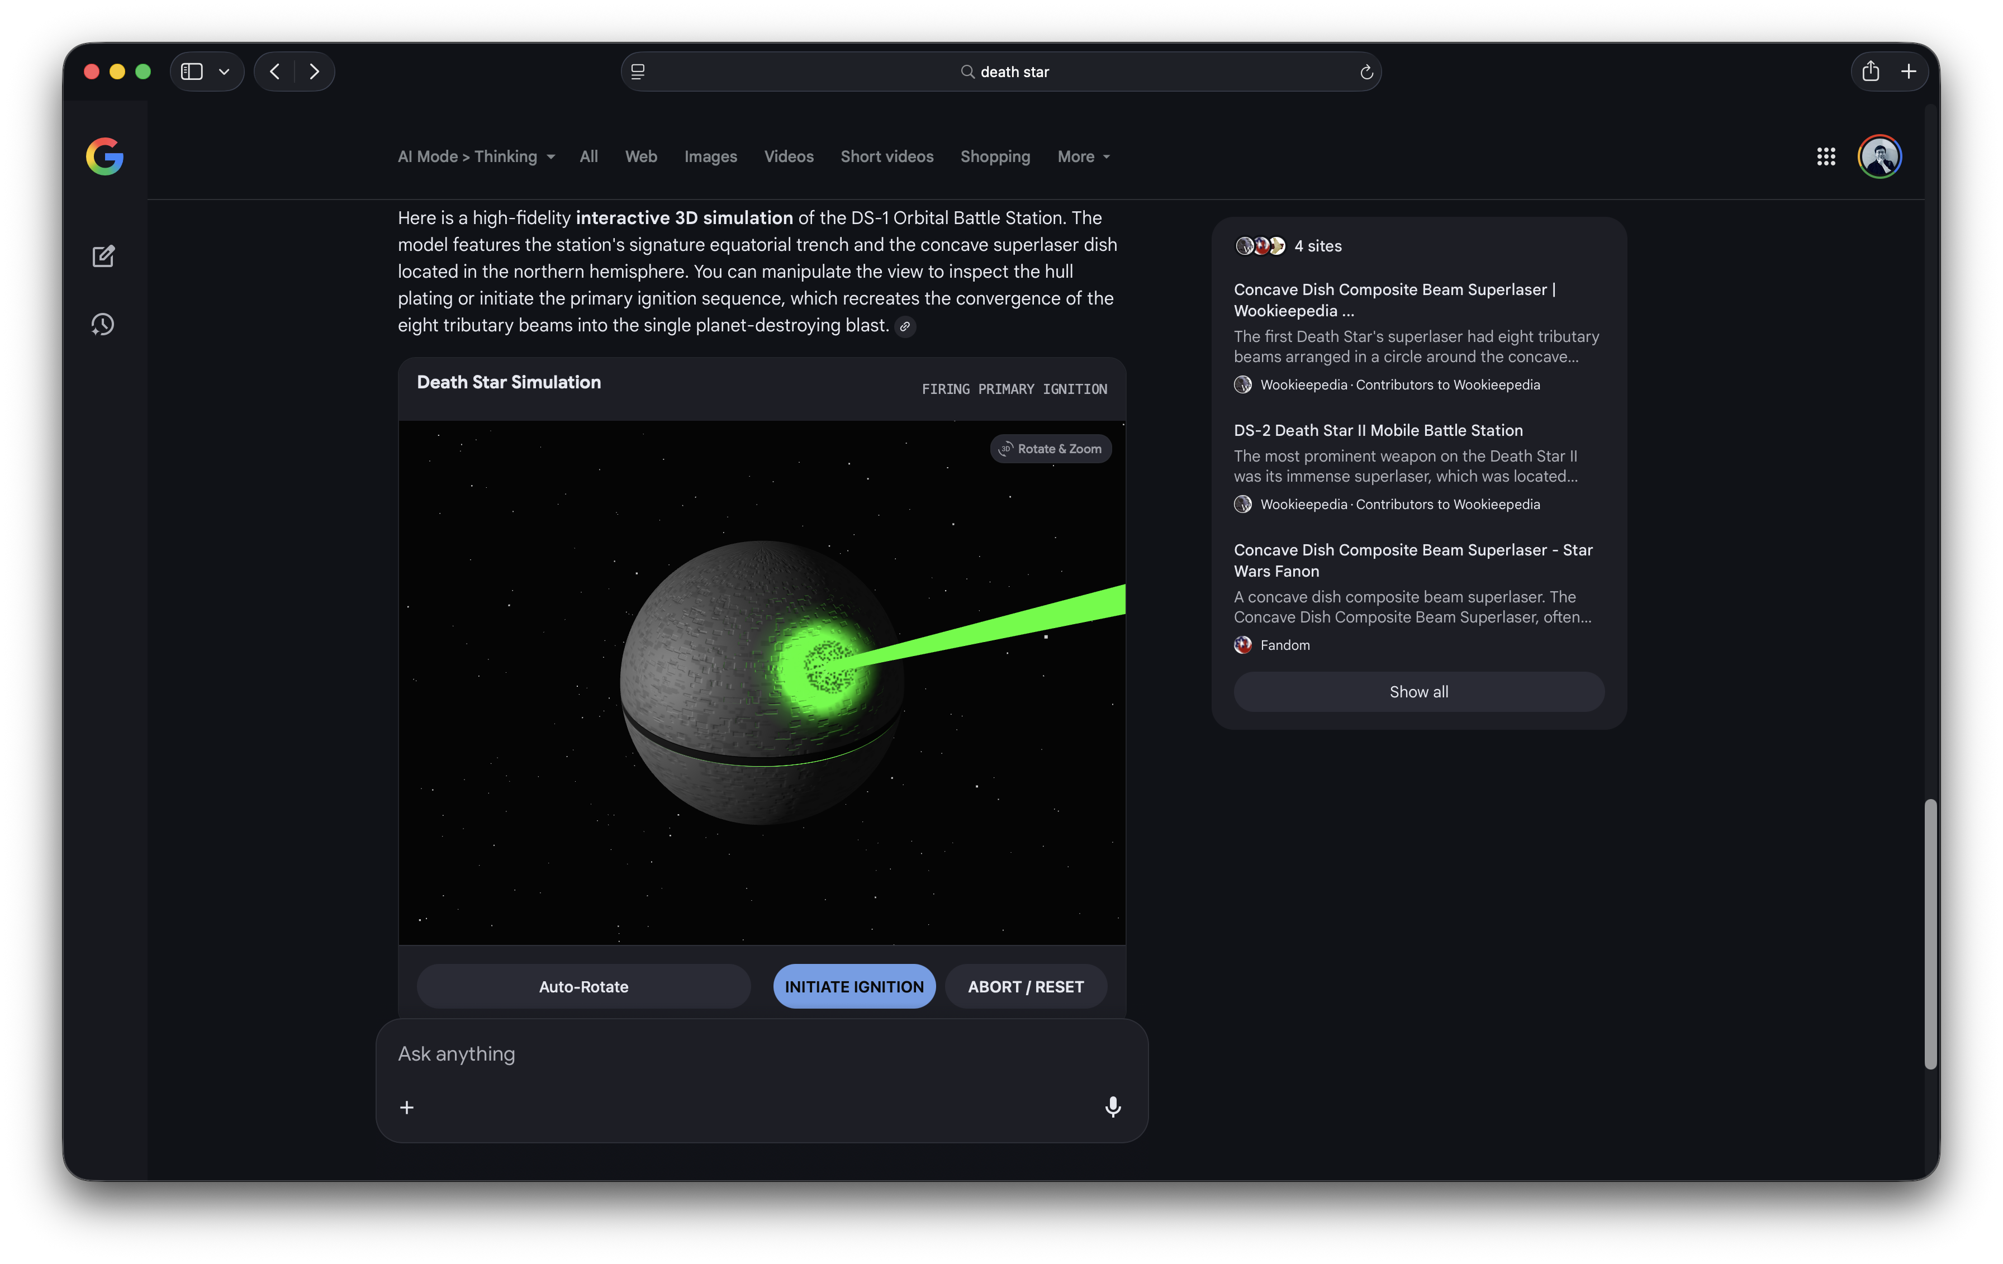Toggle Auto-Rotate on the simulation
2003x1264 pixels.
[x=584, y=987]
